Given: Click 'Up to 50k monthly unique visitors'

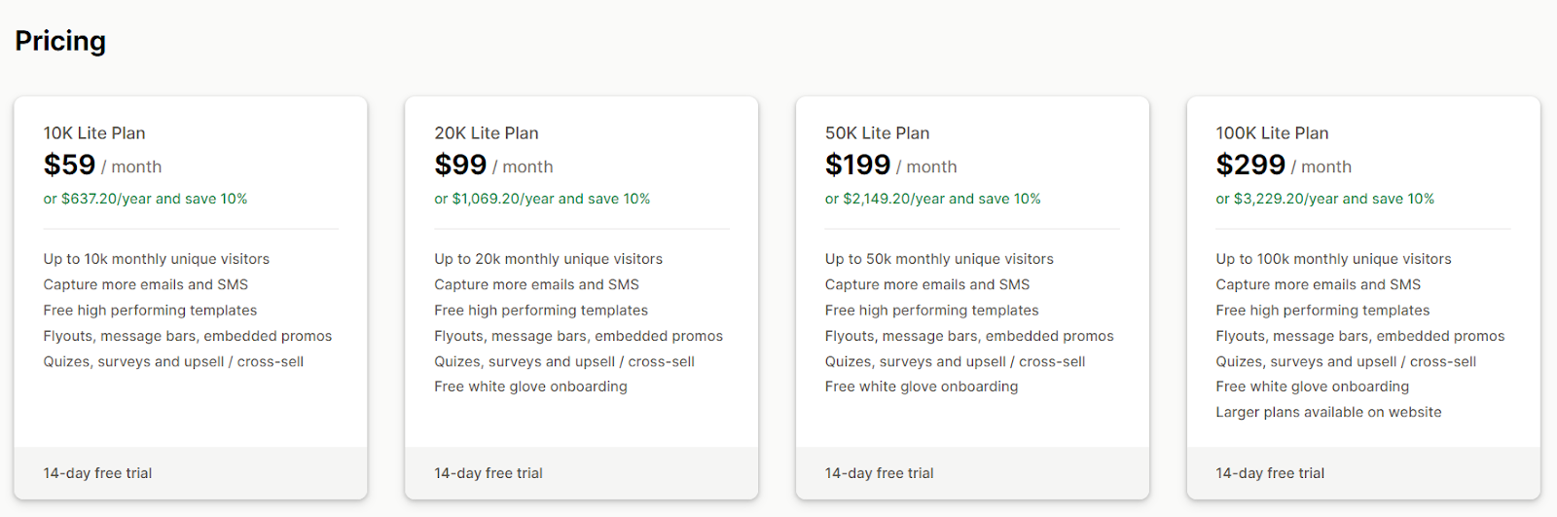Looking at the screenshot, I should 939,259.
